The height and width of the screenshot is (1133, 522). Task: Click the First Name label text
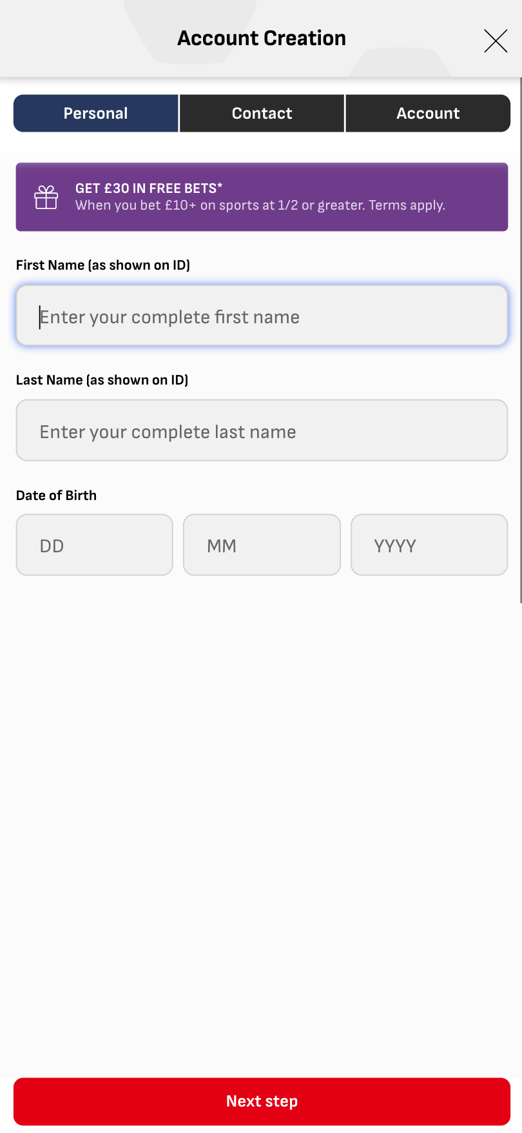[50, 265]
